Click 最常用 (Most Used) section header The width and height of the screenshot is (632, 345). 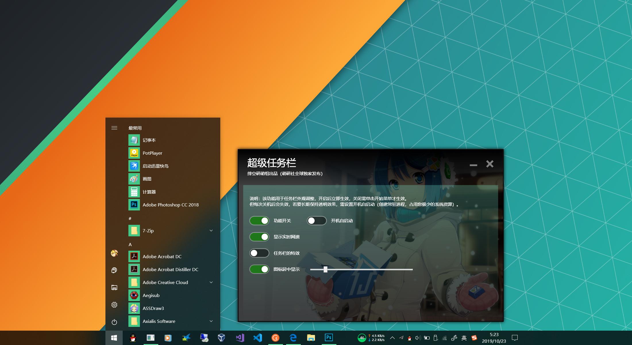(136, 127)
